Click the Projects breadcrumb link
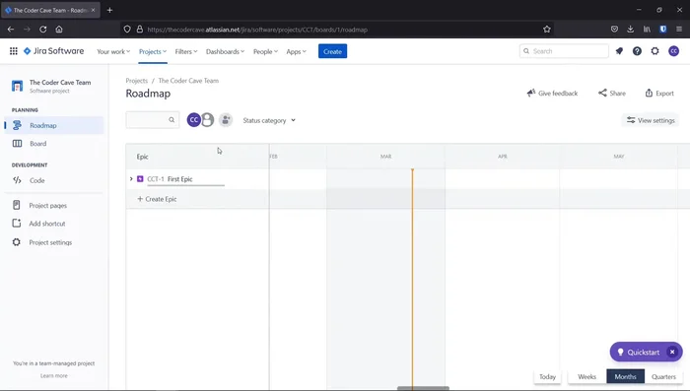This screenshot has height=391, width=690. click(x=136, y=81)
